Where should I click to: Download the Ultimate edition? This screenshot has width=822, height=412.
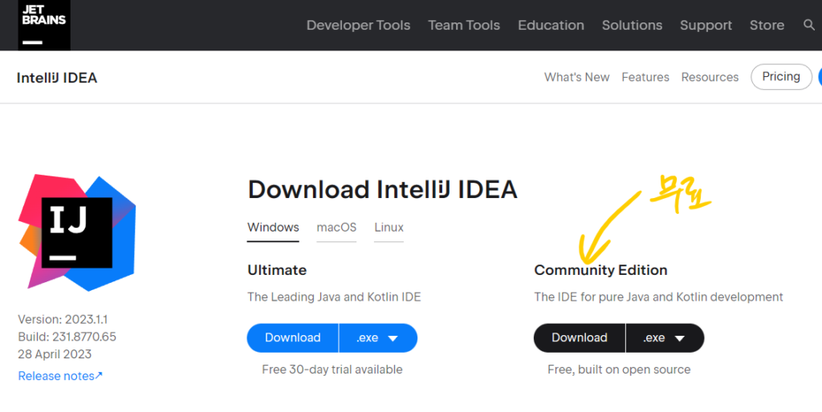coord(292,337)
